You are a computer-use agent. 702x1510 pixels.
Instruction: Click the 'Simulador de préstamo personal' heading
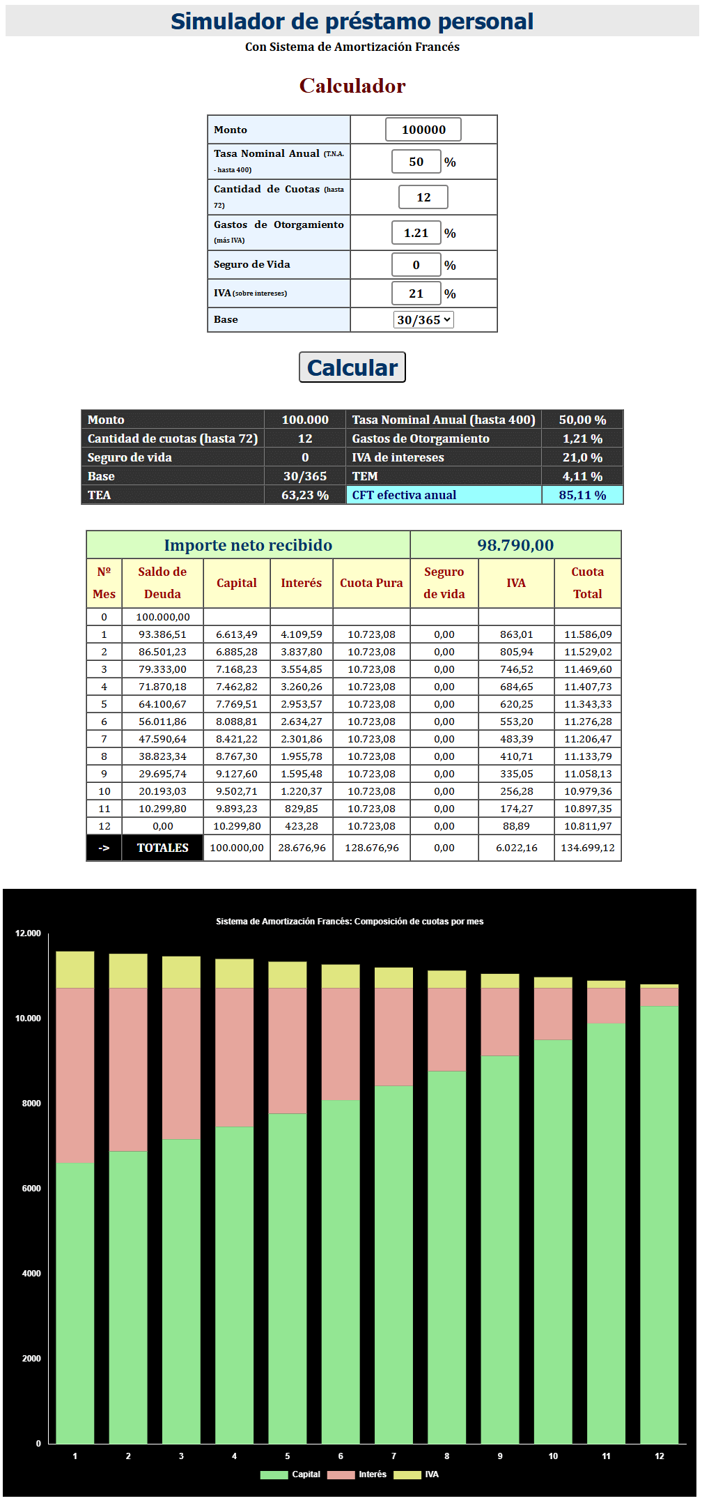352,22
